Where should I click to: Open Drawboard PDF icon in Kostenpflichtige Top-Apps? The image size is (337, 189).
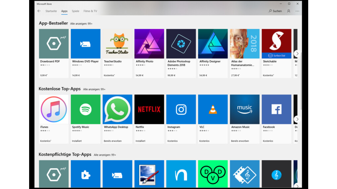tap(54, 174)
